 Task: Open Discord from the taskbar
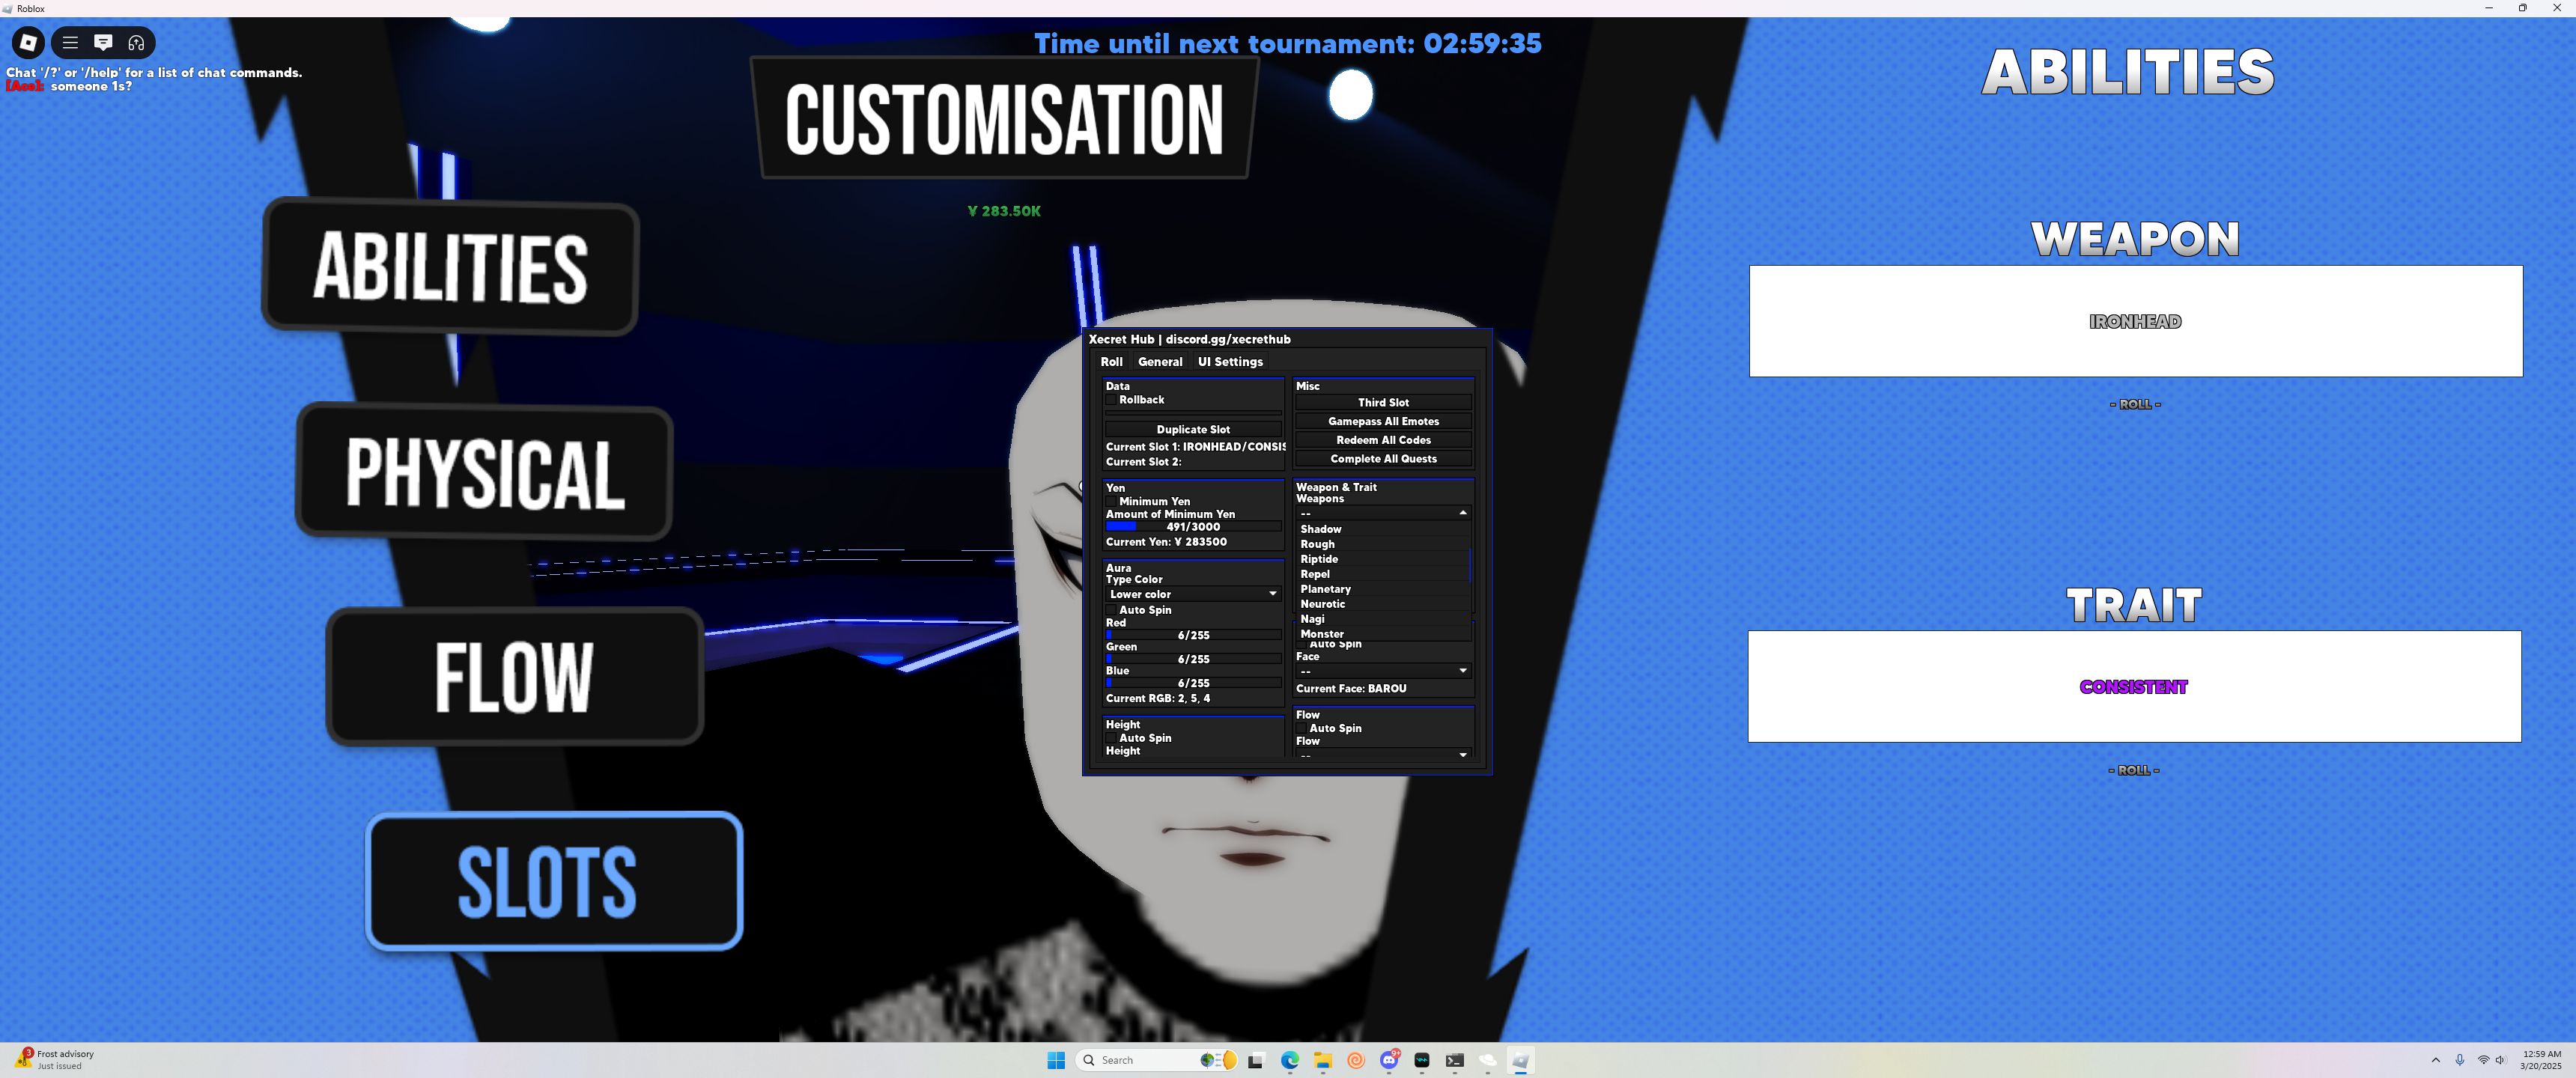[1389, 1060]
